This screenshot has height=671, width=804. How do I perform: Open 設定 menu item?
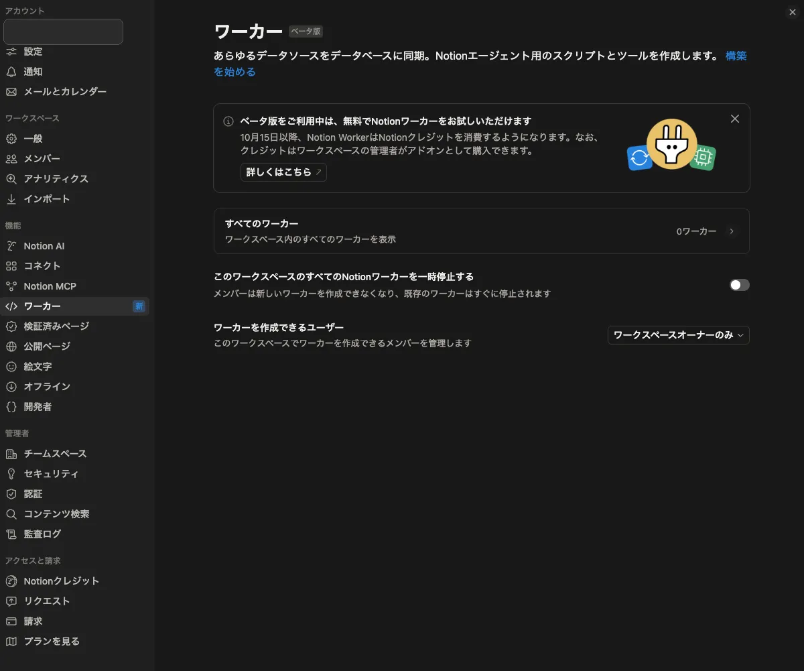[x=74, y=52]
